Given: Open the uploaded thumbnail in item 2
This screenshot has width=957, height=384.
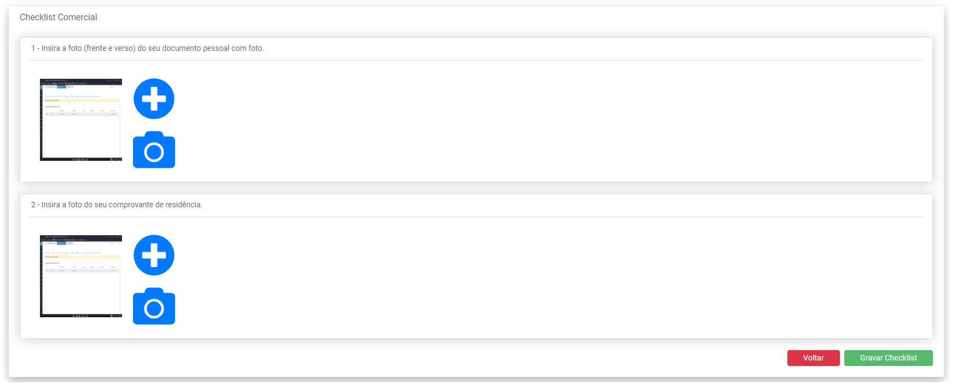Looking at the screenshot, I should [81, 276].
